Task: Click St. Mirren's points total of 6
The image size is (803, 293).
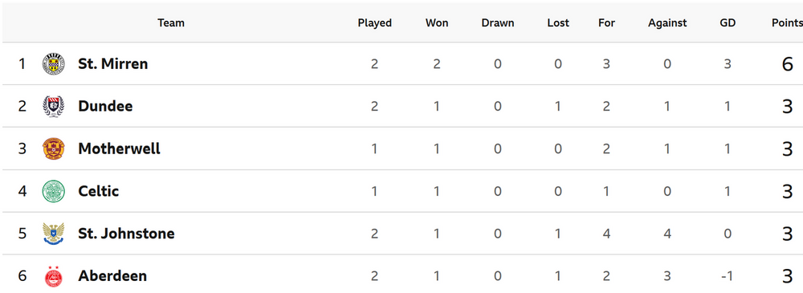Action: tap(788, 64)
